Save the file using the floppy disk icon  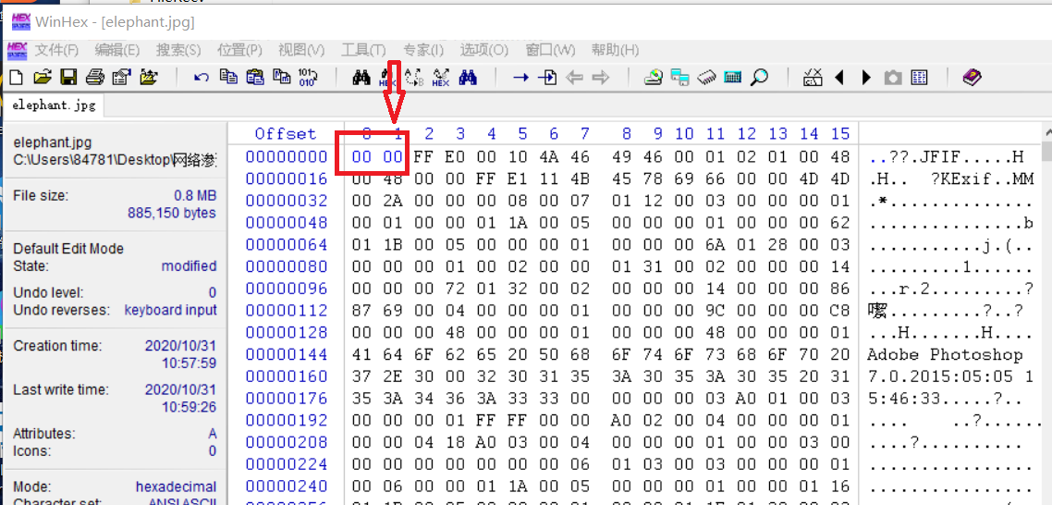[67, 77]
